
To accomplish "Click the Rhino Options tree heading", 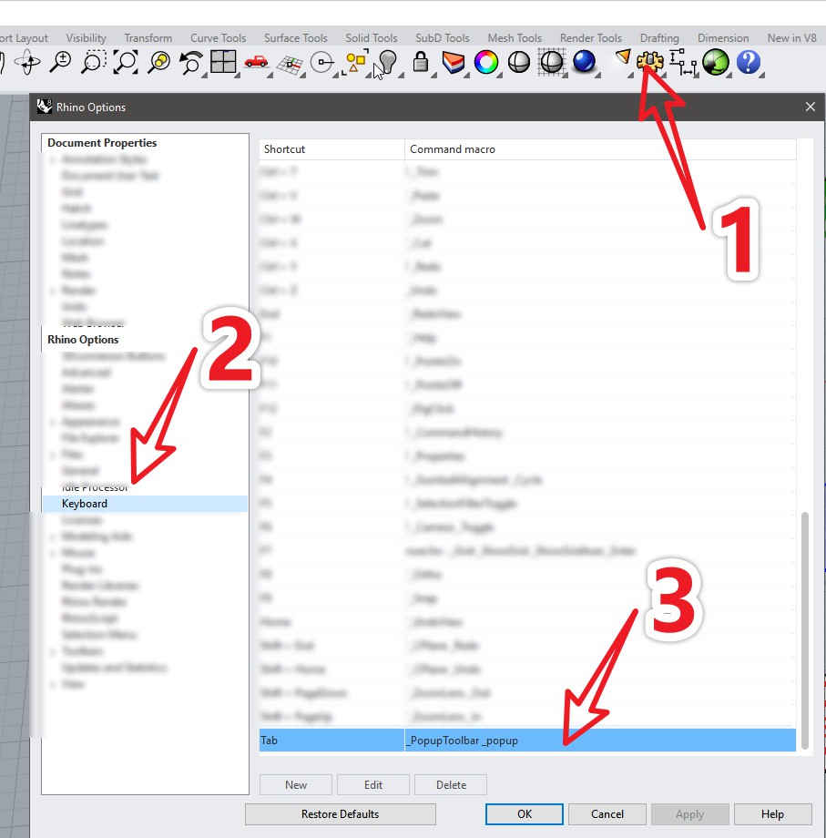I will point(83,340).
